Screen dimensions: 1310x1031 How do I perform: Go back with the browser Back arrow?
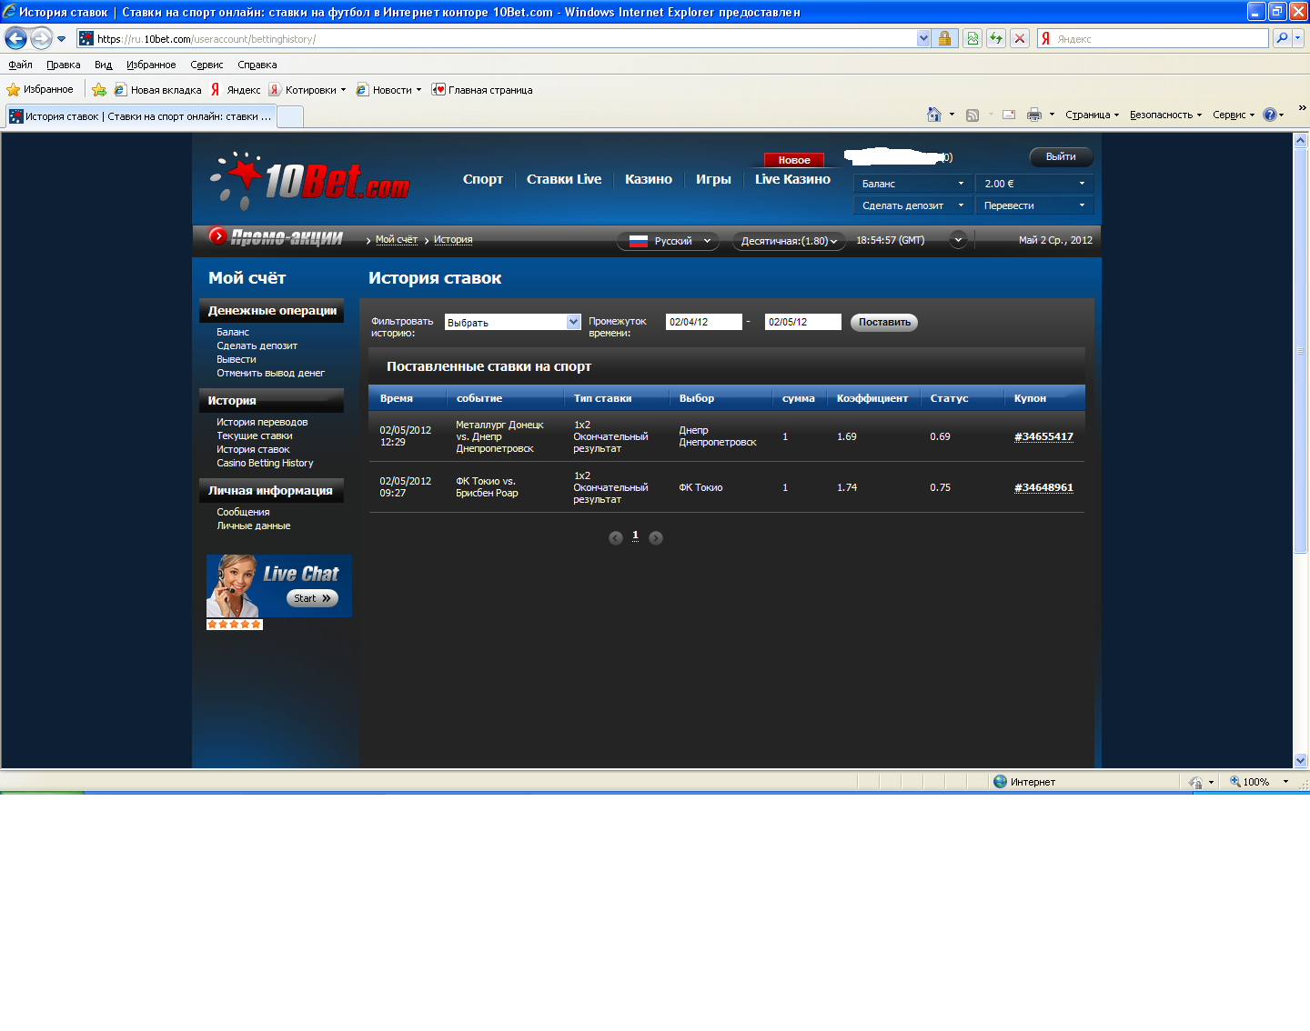click(x=15, y=38)
